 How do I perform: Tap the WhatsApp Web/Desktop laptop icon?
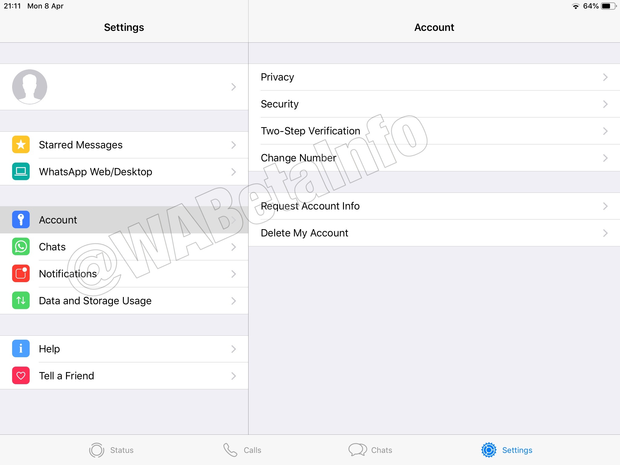(x=21, y=172)
